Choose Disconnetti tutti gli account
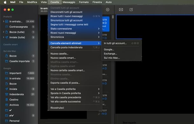 (75, 12)
